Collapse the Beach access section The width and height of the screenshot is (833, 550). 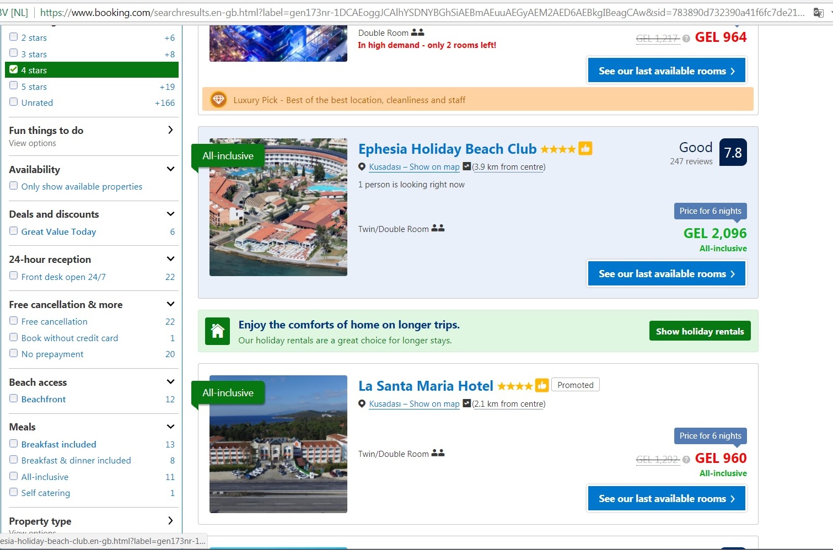point(170,382)
